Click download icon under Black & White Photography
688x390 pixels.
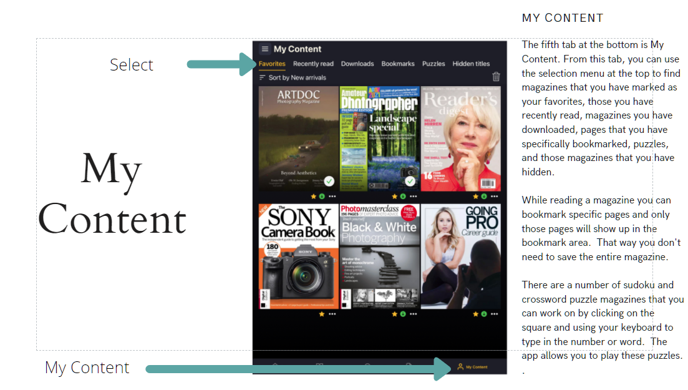[403, 314]
